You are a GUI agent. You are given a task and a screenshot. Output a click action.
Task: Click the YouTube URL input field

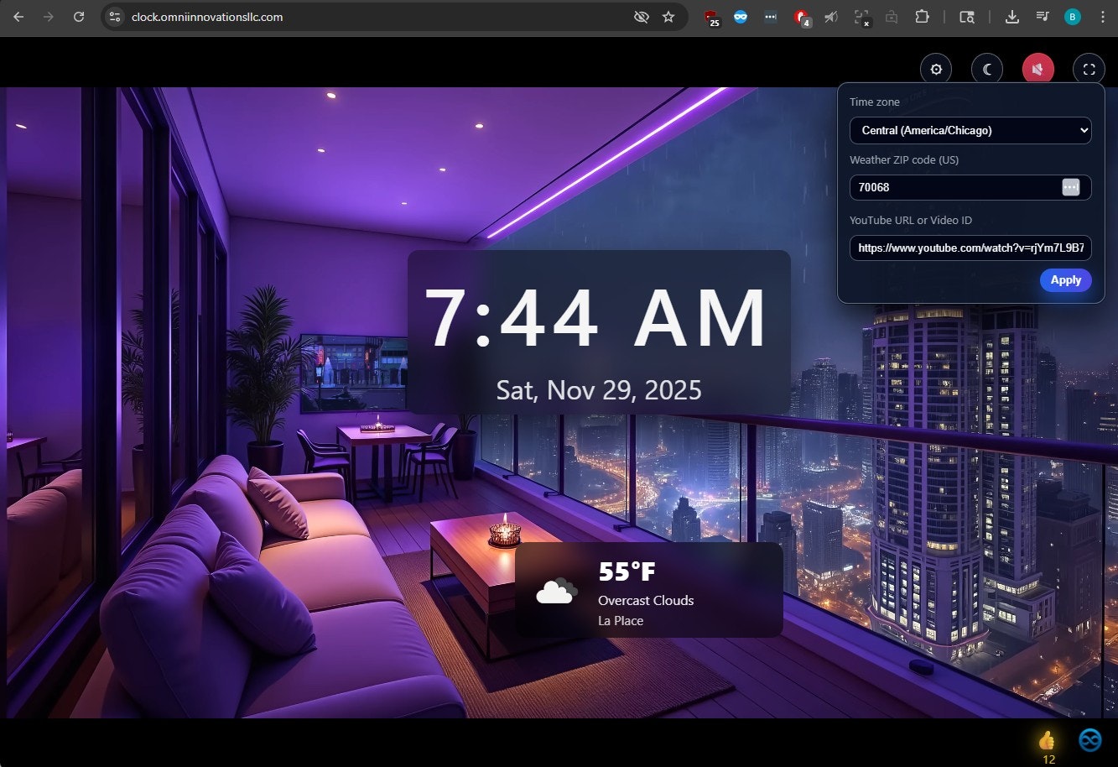click(x=970, y=248)
